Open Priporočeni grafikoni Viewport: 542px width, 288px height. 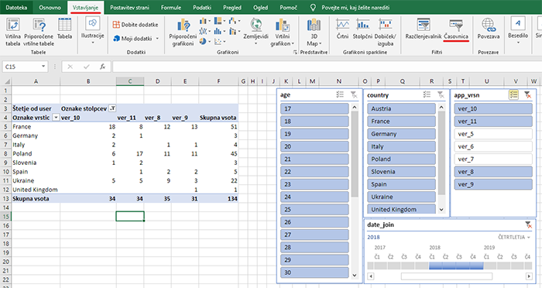point(183,32)
